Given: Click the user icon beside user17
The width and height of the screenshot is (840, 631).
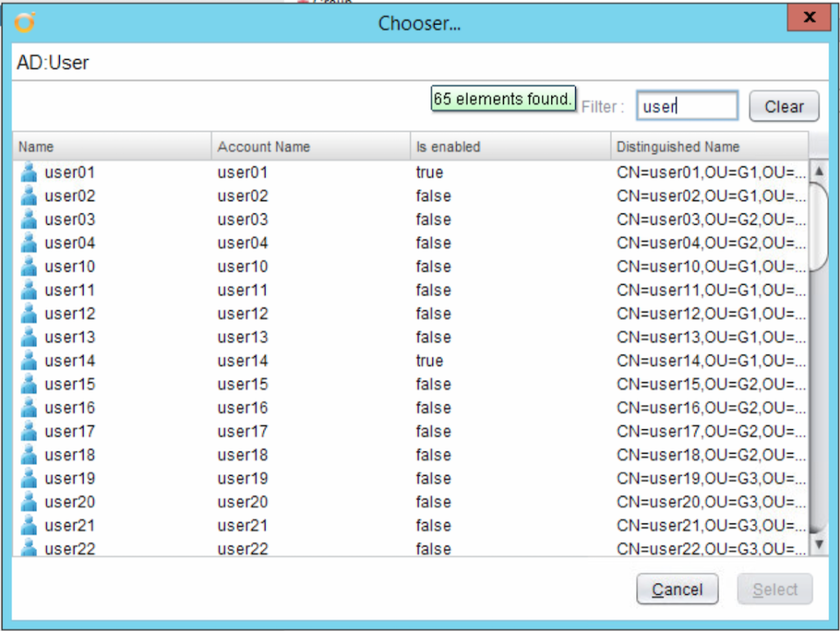Looking at the screenshot, I should click(29, 432).
